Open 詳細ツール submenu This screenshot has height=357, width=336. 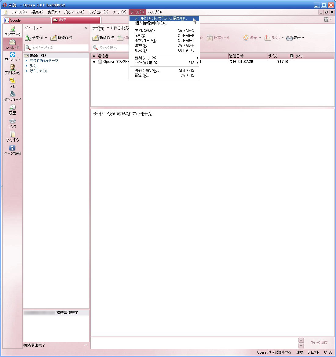pos(164,58)
